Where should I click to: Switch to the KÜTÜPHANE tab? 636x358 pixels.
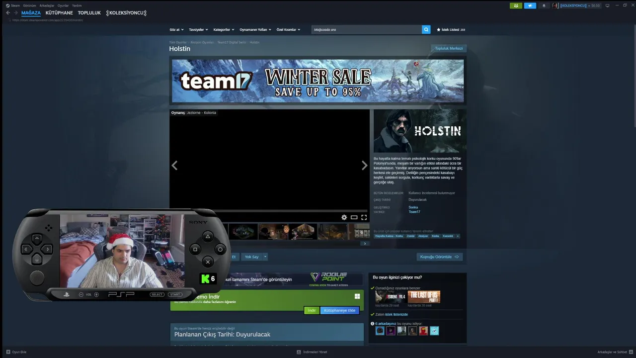click(x=59, y=13)
